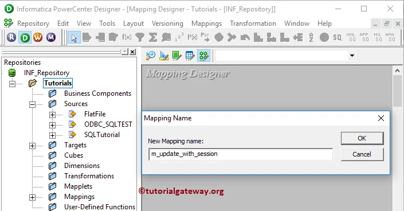Viewport: 404px width, 211px height.
Task: Select the Business Components folder
Action: [x=97, y=93]
